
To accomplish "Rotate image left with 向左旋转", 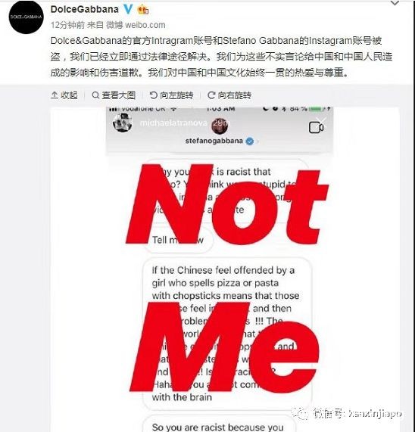I will 171,95.
